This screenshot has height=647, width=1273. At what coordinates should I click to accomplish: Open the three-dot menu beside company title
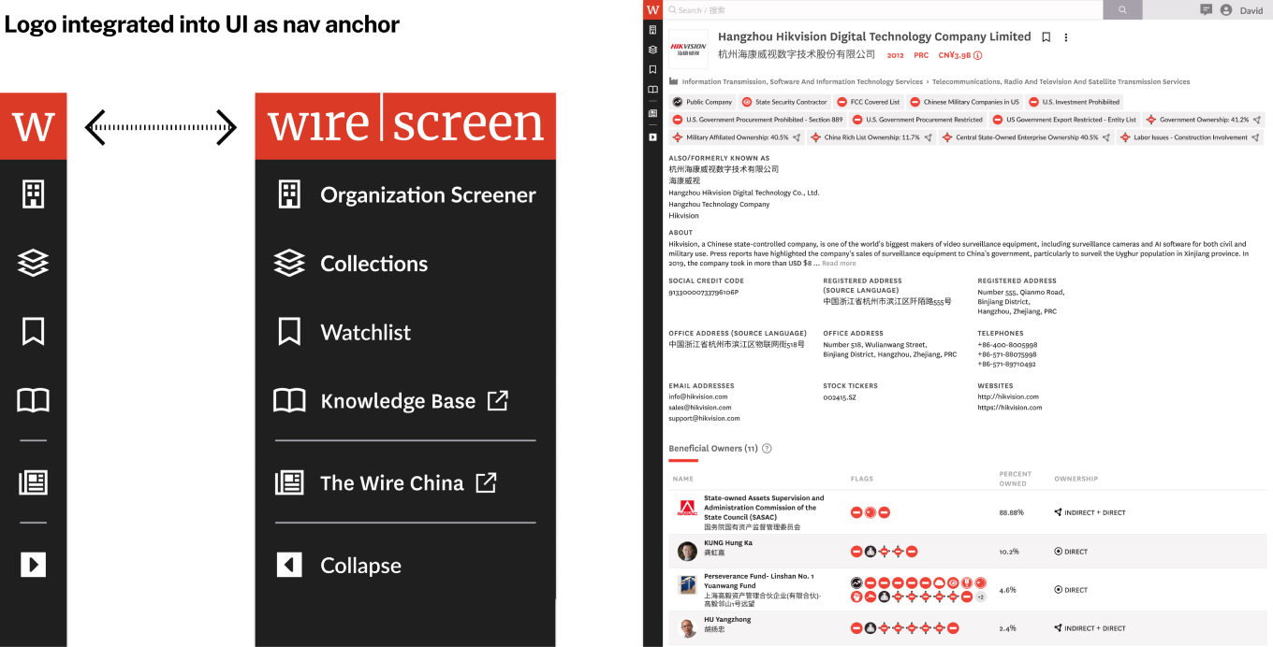(x=1065, y=37)
